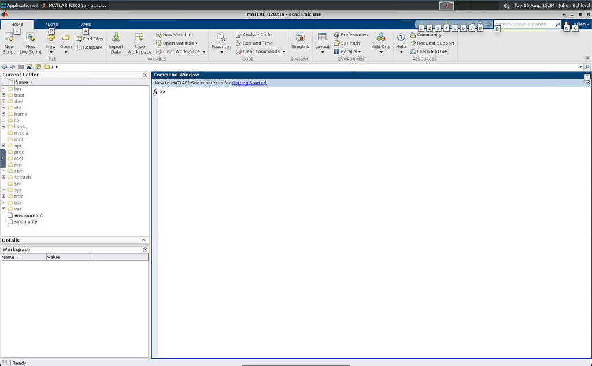The image size is (592, 366).
Task: Click the Preferences gear icon
Action: 336,35
